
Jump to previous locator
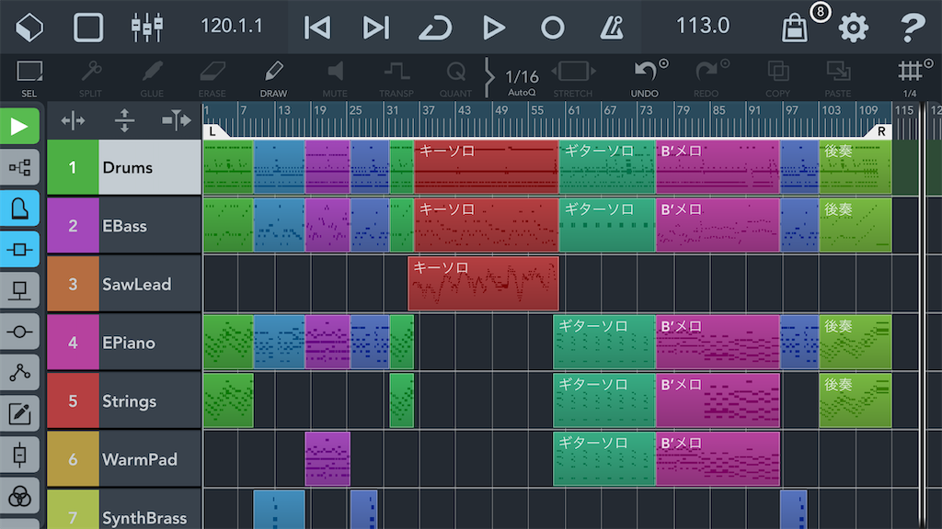(x=317, y=27)
